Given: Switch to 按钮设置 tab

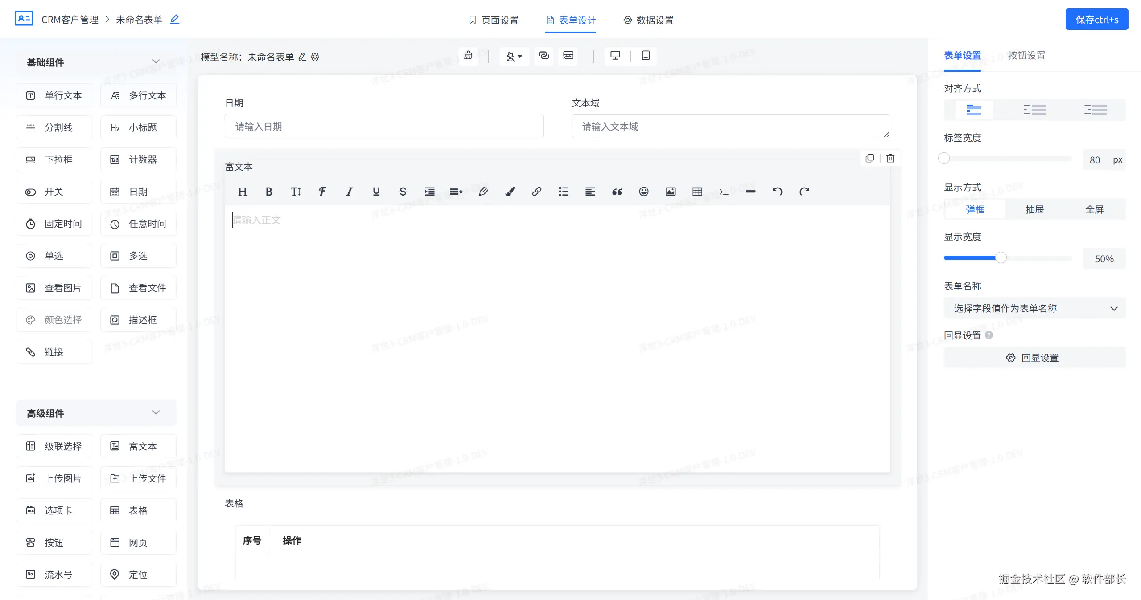Looking at the screenshot, I should 1026,56.
